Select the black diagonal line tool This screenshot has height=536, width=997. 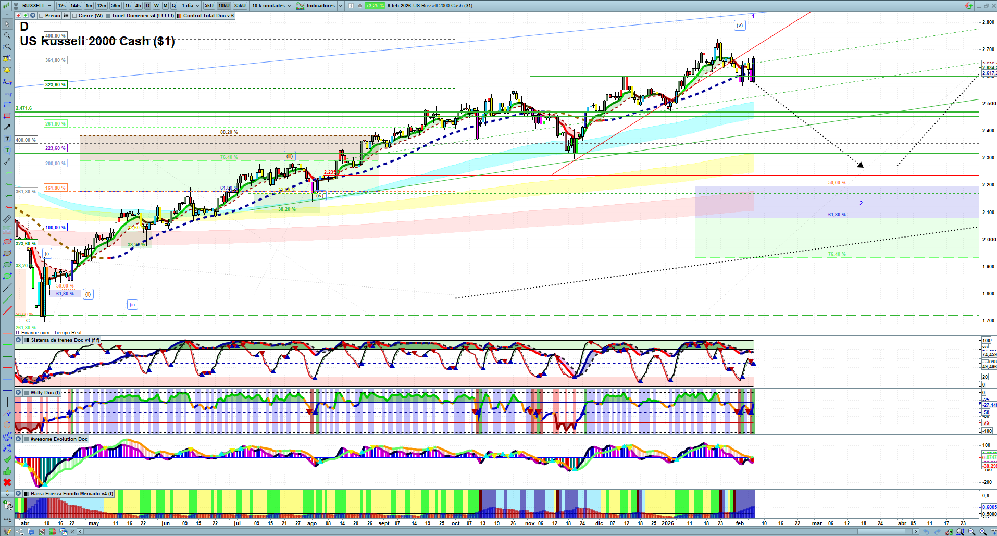(7, 288)
